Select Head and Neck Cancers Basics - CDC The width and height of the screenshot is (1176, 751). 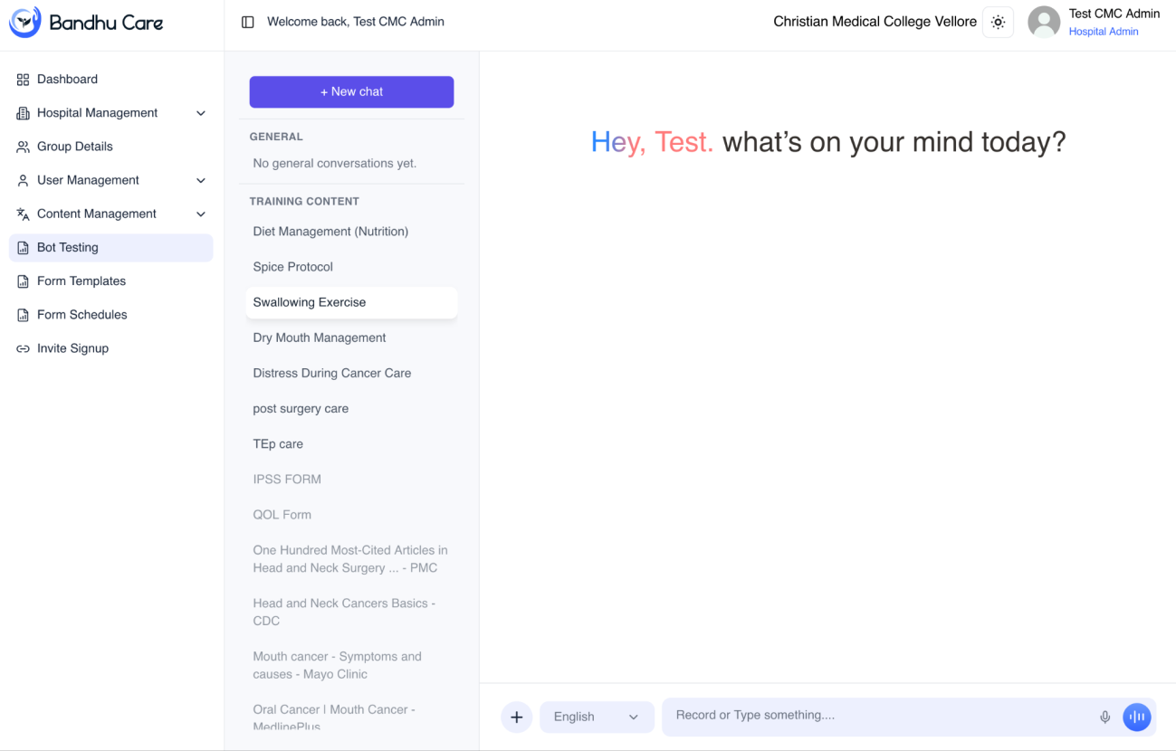(351, 613)
